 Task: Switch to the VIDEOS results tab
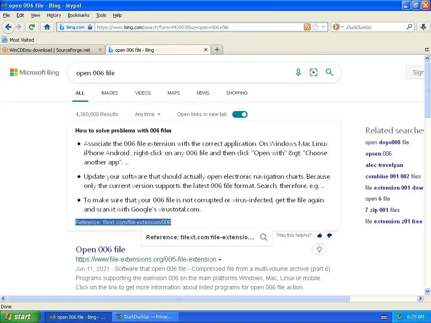(x=143, y=93)
